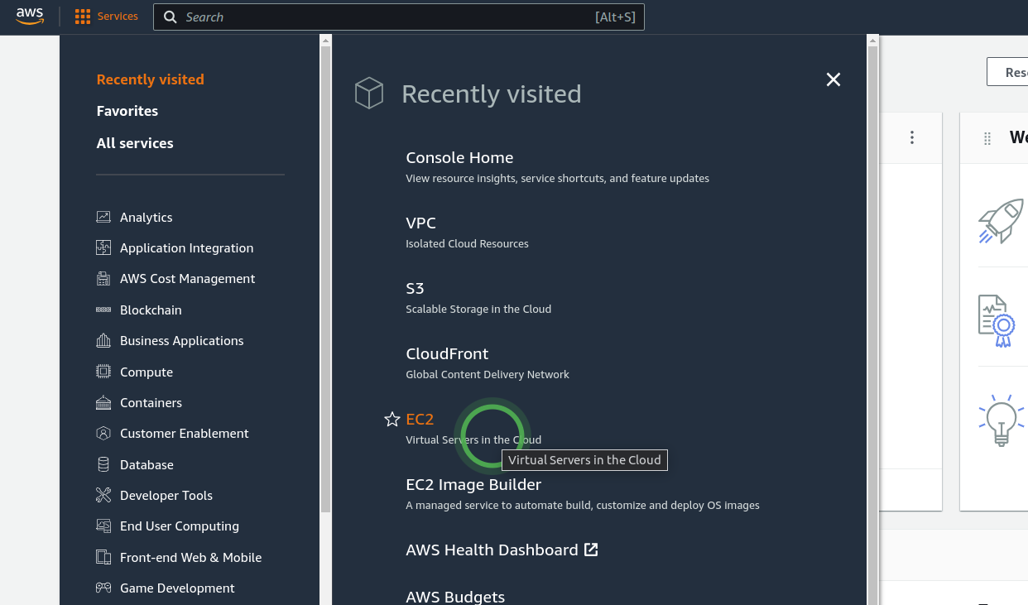
Task: Click the certificate ribbon icon in the widget
Action: [997, 320]
